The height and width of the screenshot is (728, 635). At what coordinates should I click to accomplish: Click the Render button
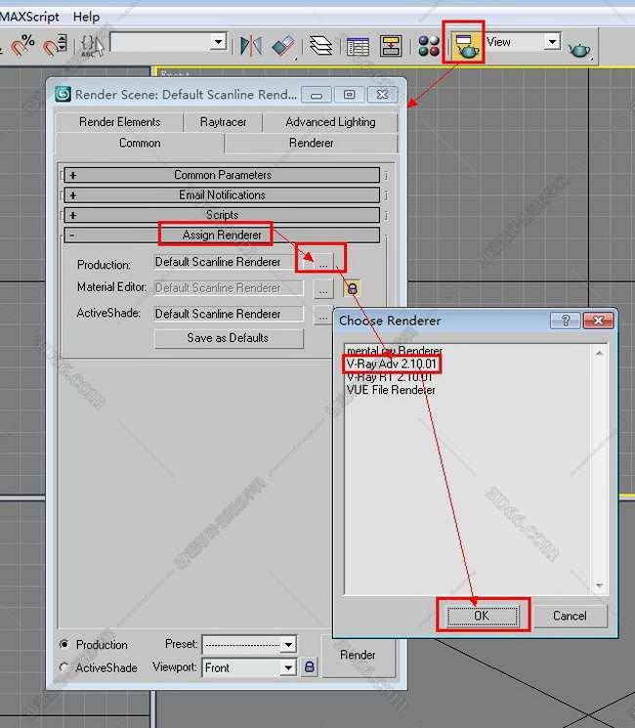coord(358,655)
